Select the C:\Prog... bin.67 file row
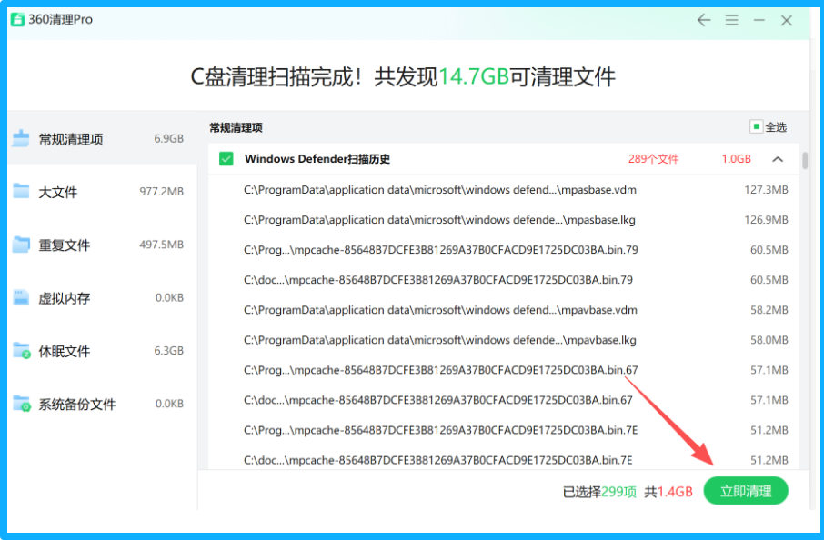 [504, 370]
